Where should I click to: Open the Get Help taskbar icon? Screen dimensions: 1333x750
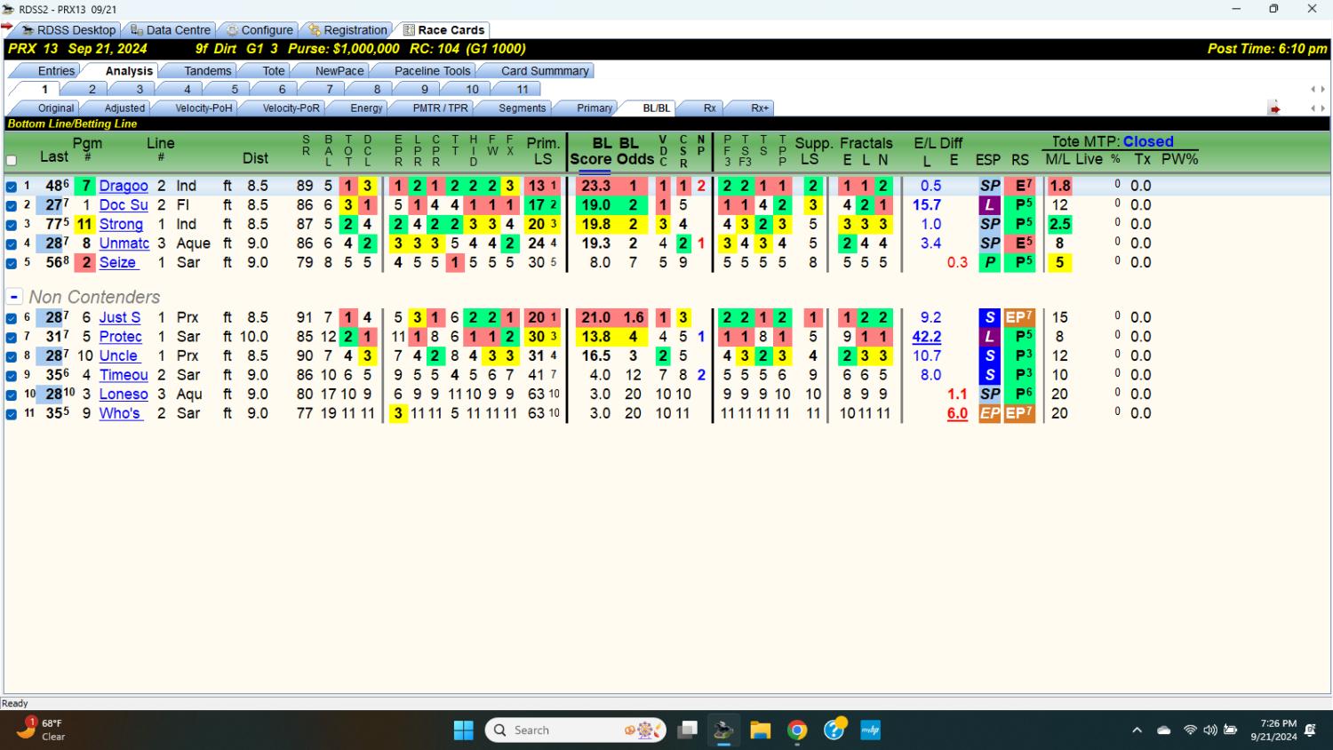click(x=834, y=730)
